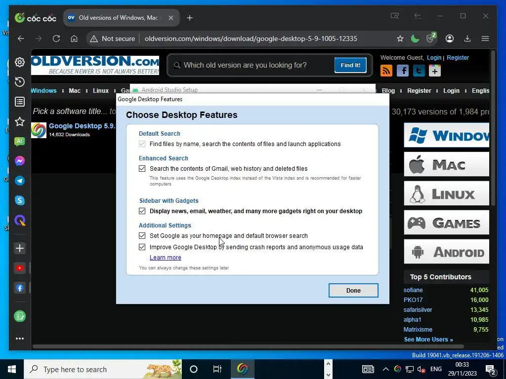
Task: Open Blog in site navigation
Action: (x=388, y=91)
